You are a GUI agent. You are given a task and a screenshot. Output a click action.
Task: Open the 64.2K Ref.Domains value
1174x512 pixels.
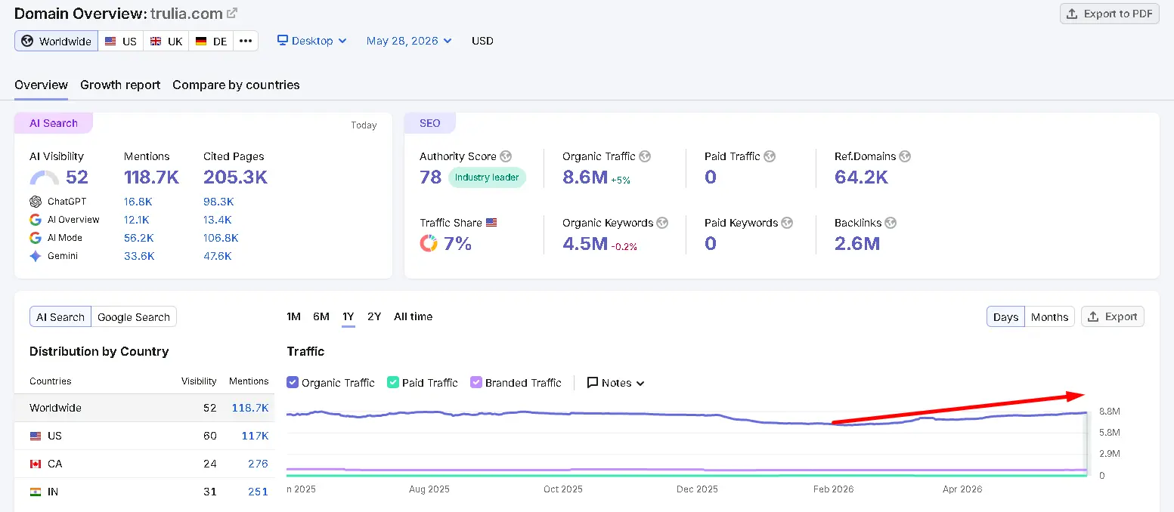tap(861, 177)
